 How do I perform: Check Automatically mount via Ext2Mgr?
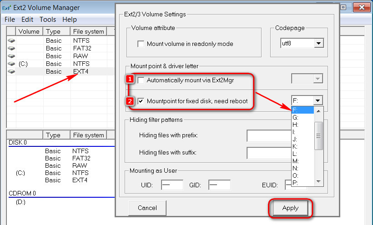(141, 80)
